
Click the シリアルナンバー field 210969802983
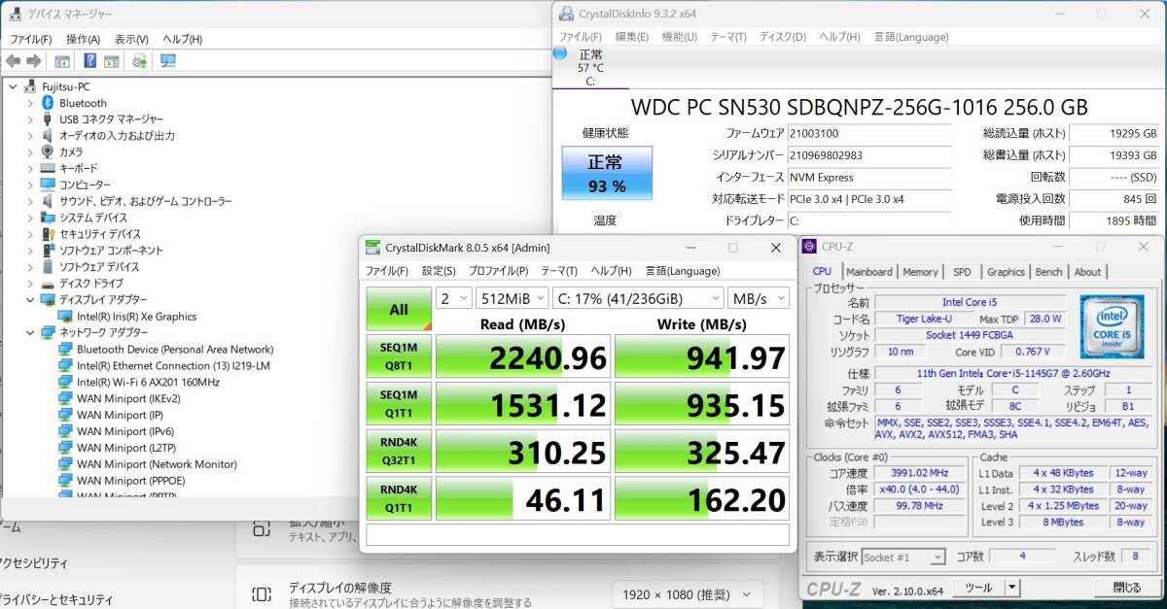click(868, 155)
